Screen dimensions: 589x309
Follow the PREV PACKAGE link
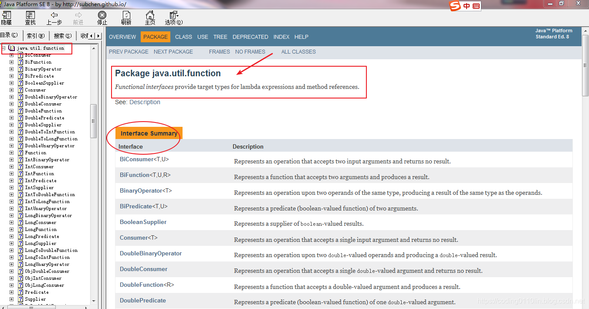(129, 52)
